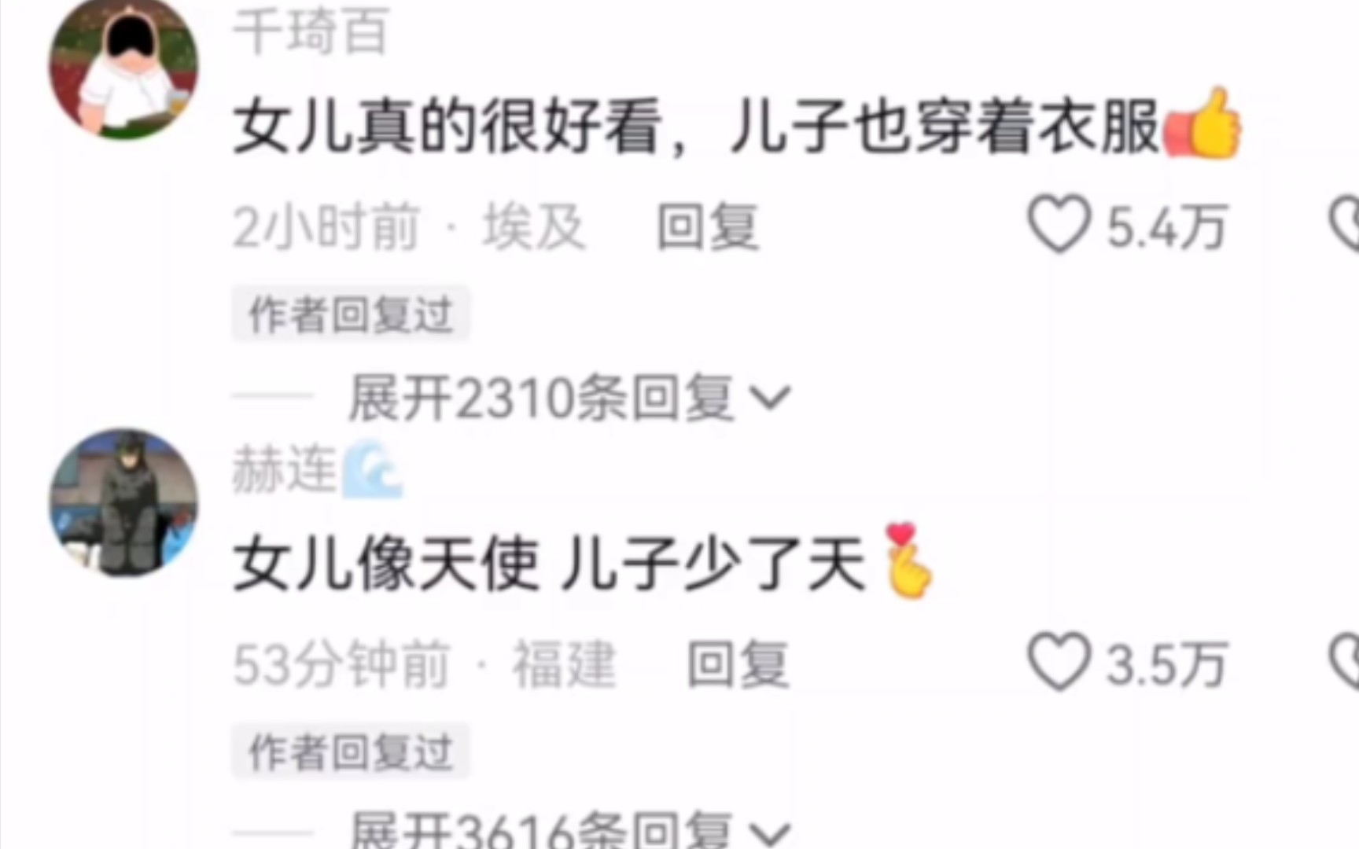Tap the finger-heart emoji in second comment
Viewport: 1359px width, 849px height.
(908, 561)
